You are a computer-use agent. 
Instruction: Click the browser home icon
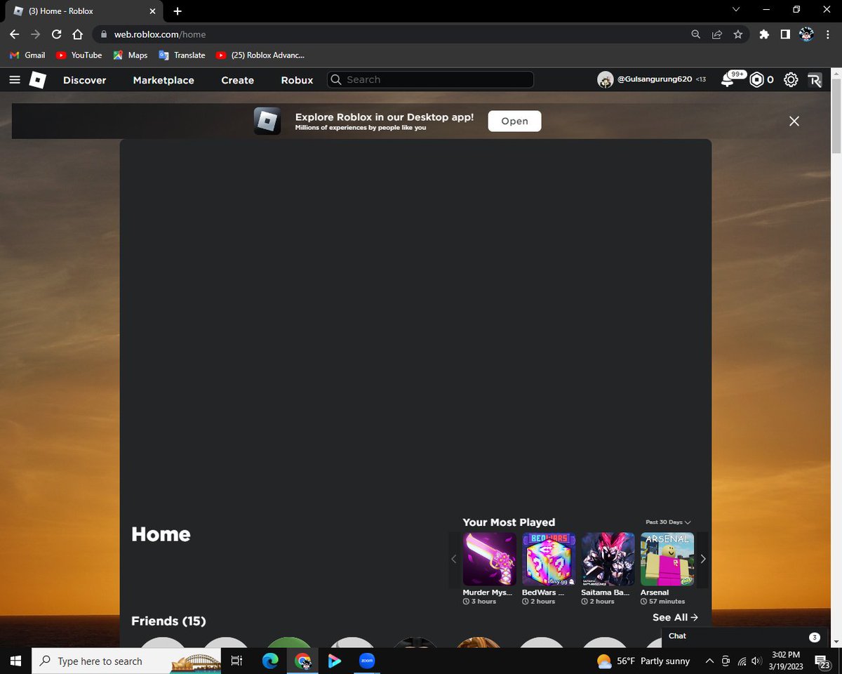[x=78, y=34]
